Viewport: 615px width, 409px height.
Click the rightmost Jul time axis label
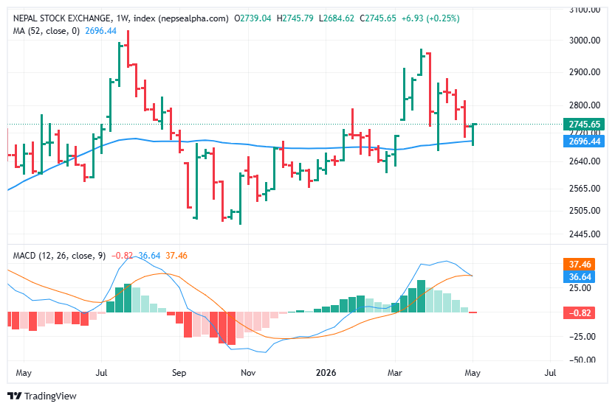(x=550, y=373)
